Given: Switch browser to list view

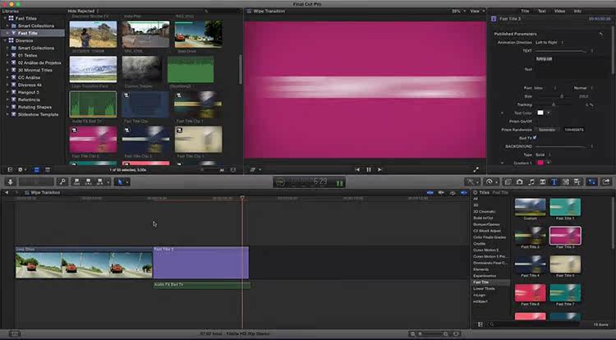Looking at the screenshot, I should click(x=47, y=170).
